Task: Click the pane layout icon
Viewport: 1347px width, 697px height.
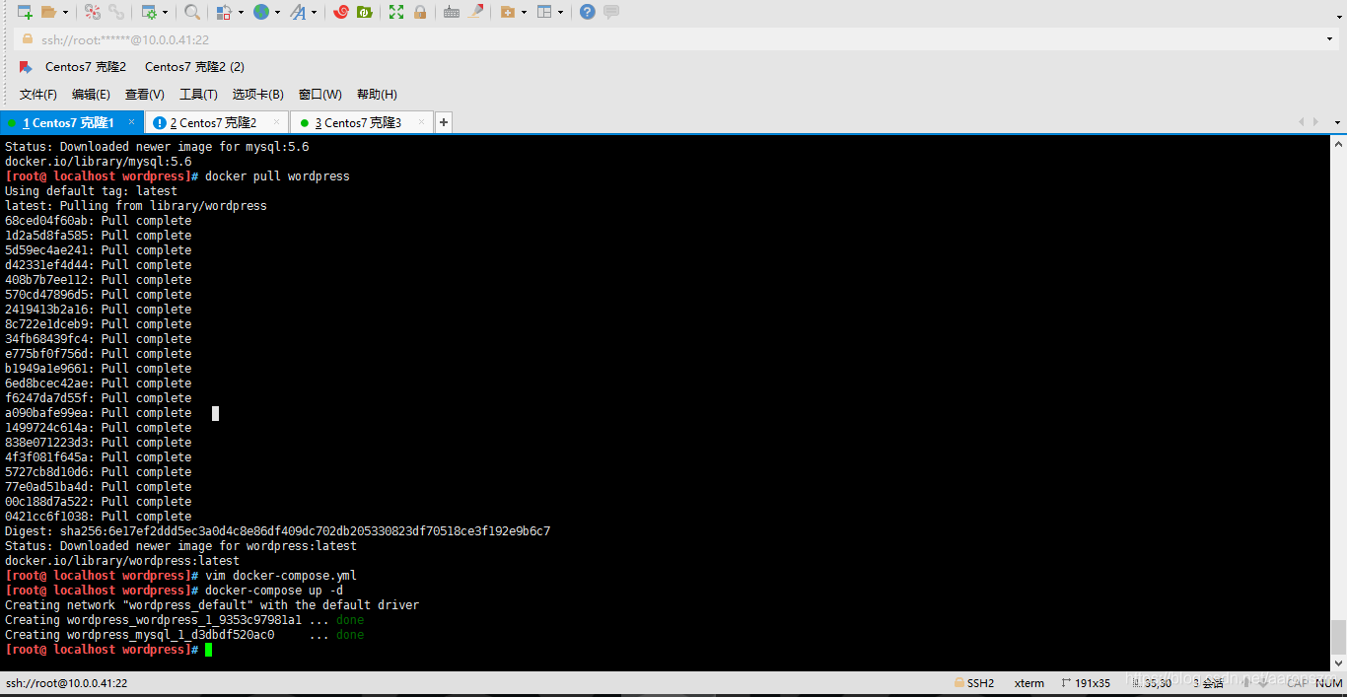Action: pyautogui.click(x=544, y=12)
